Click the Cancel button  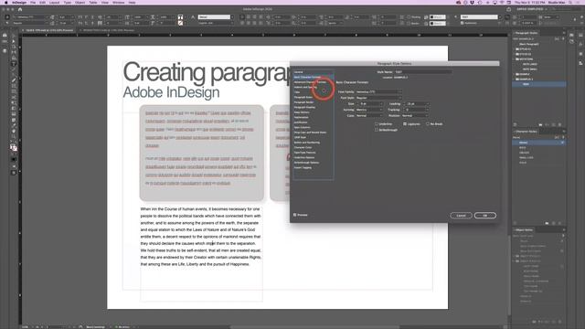[461, 216]
